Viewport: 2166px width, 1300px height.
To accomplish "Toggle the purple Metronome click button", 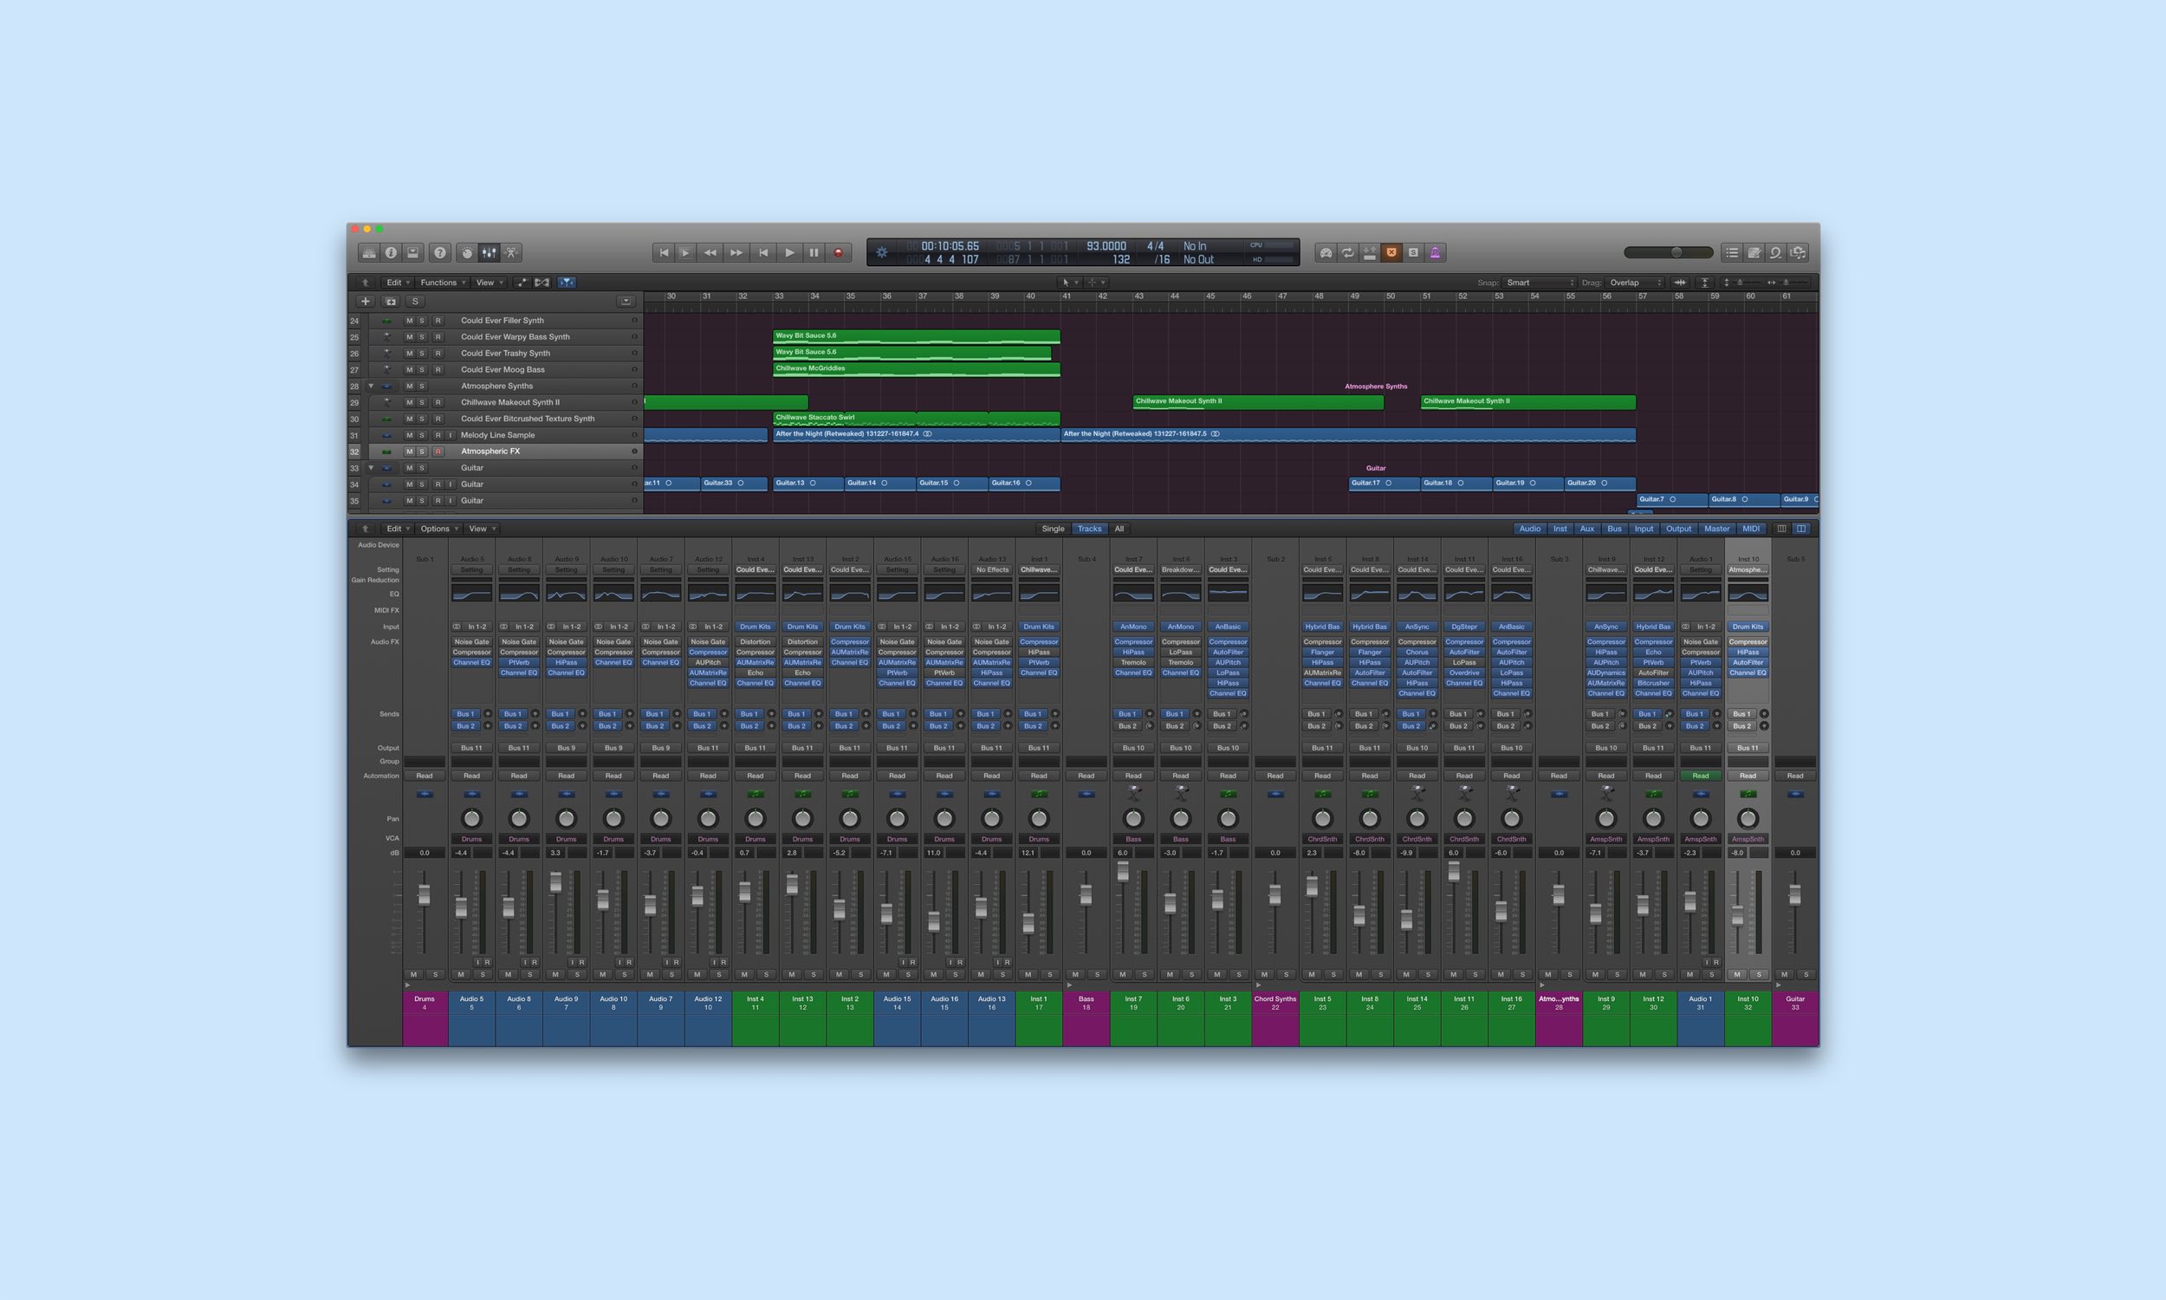I will 1436,252.
